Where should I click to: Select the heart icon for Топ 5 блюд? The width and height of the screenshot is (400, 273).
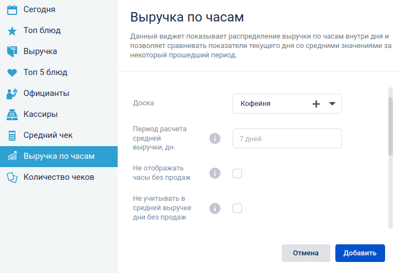(x=12, y=73)
